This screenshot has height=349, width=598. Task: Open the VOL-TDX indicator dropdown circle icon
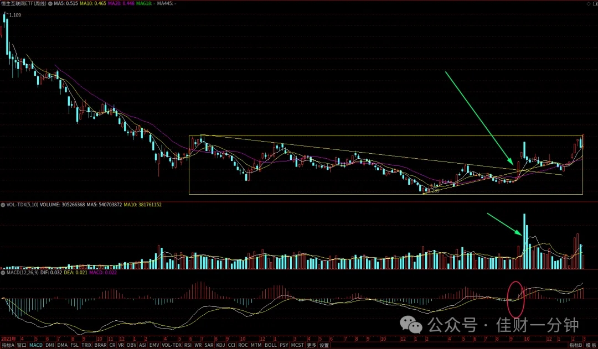(3, 205)
